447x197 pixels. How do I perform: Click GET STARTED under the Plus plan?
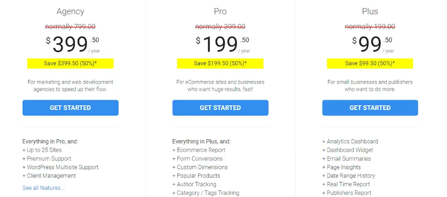coord(370,108)
